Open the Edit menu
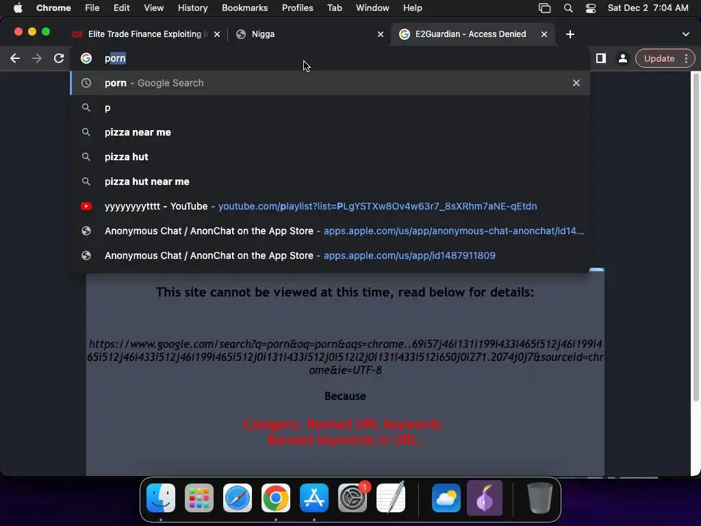701x526 pixels. point(121,8)
